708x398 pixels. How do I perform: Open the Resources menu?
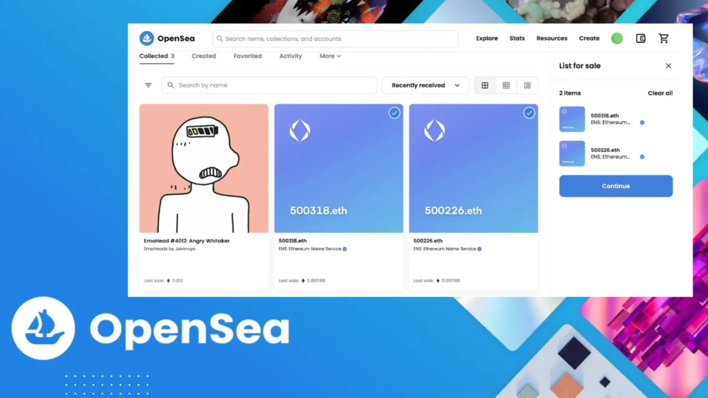552,38
